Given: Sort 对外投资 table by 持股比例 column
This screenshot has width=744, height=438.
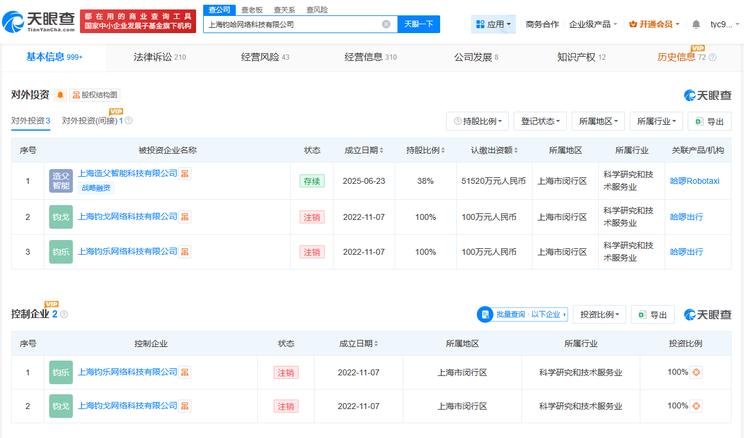Looking at the screenshot, I should click(x=425, y=150).
